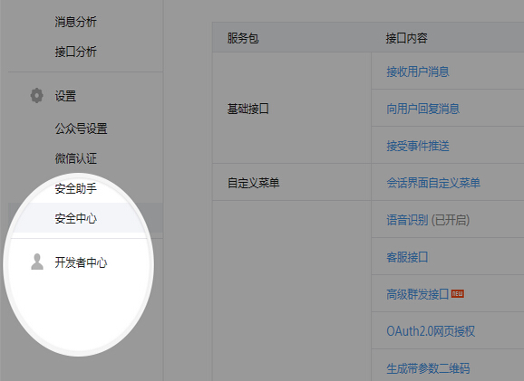524x381 pixels.
Task: Open the 向用户回复消息 link
Action: 423,109
